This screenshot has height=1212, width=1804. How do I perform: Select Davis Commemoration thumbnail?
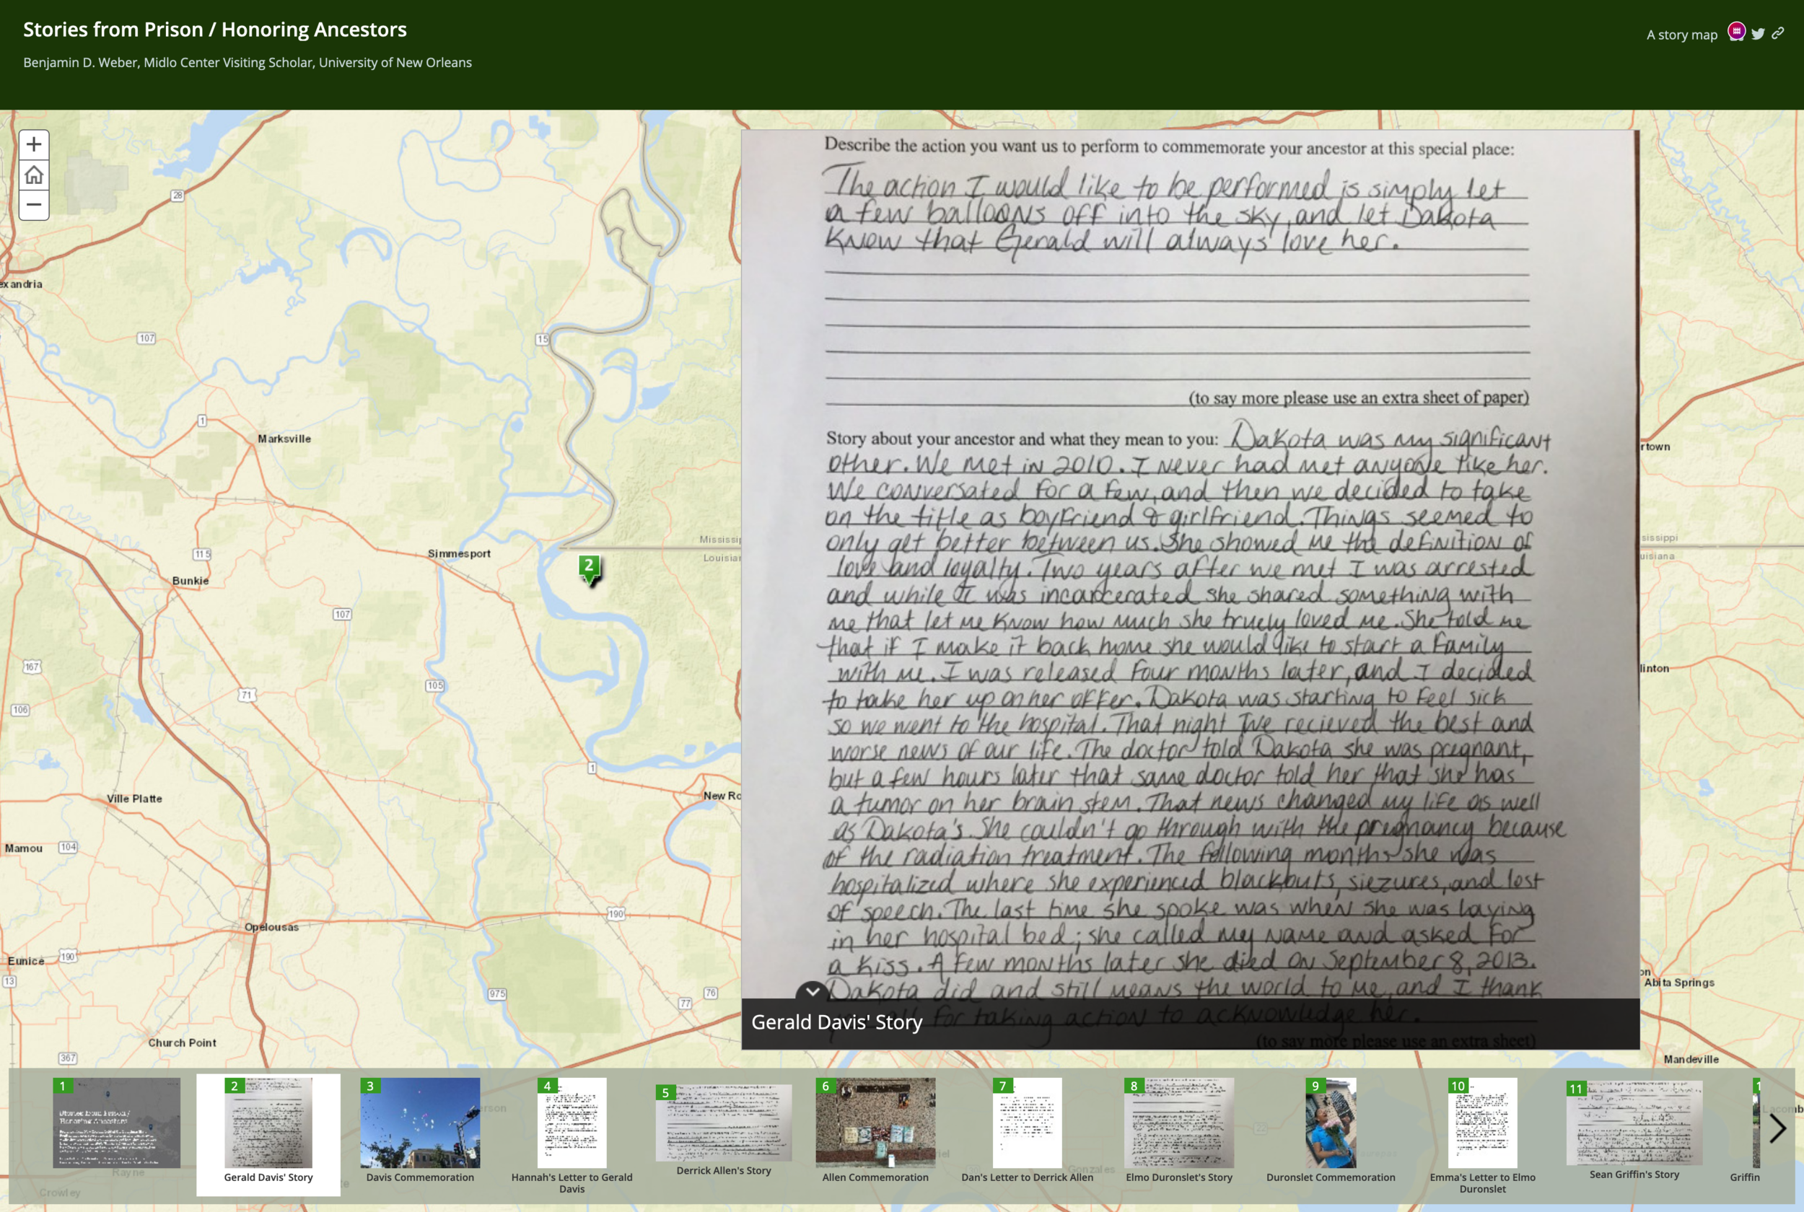[420, 1123]
